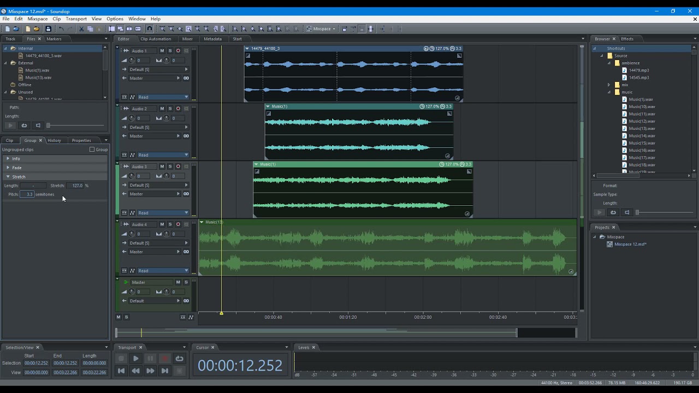699x393 pixels.
Task: Select Mixspace 12.msf* in Projects panel
Action: (x=630, y=244)
